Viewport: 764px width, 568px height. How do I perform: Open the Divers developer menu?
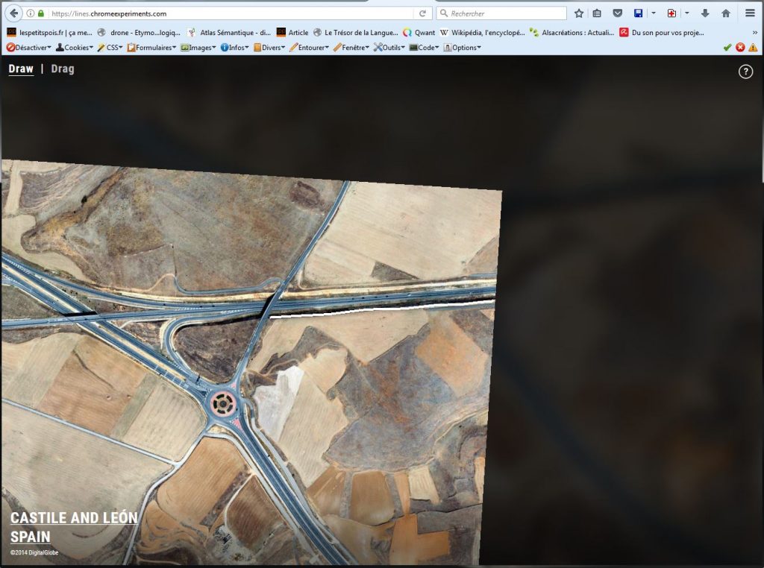(269, 47)
